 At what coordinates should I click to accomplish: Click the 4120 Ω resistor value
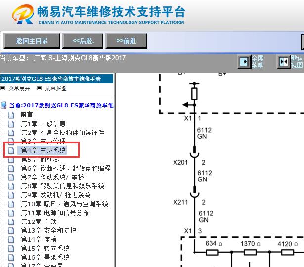pos(288,244)
